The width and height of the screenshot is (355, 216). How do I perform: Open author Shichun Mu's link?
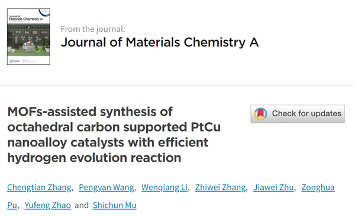point(114,205)
